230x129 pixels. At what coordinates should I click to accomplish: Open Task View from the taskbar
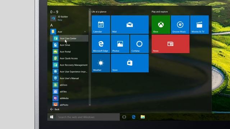click(x=124, y=117)
